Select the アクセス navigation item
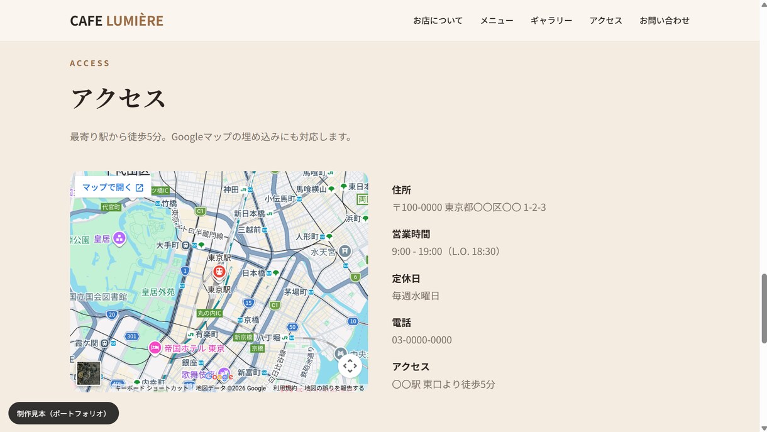 tap(606, 20)
